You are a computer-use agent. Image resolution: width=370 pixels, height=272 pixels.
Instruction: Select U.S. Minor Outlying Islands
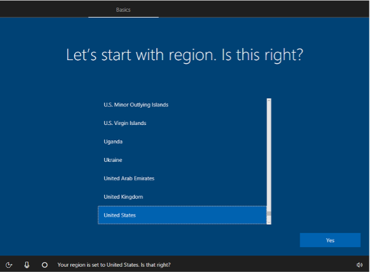click(182, 105)
